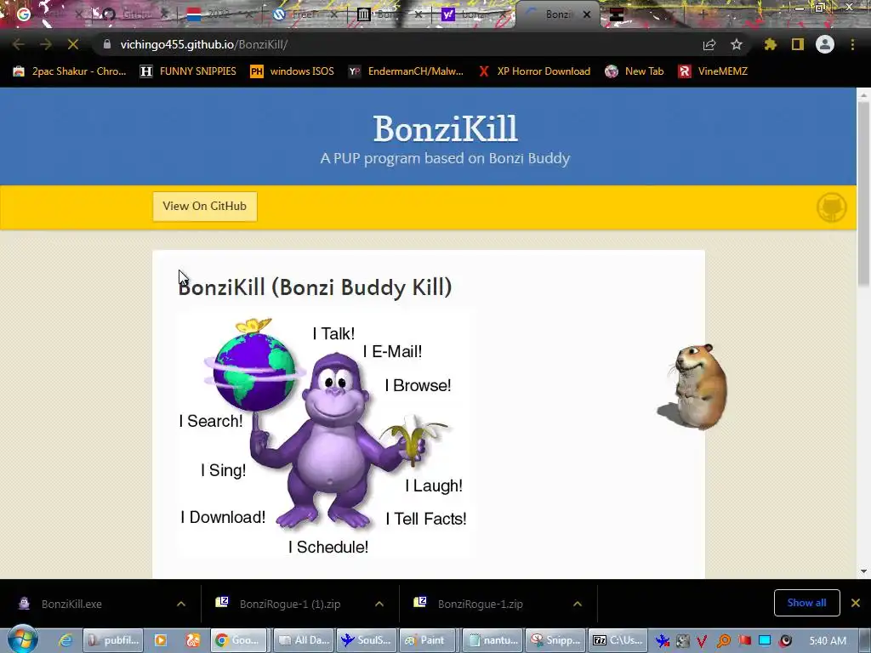The height and width of the screenshot is (653, 871).
Task: Click the site lock icon in address bar
Action: point(106,44)
